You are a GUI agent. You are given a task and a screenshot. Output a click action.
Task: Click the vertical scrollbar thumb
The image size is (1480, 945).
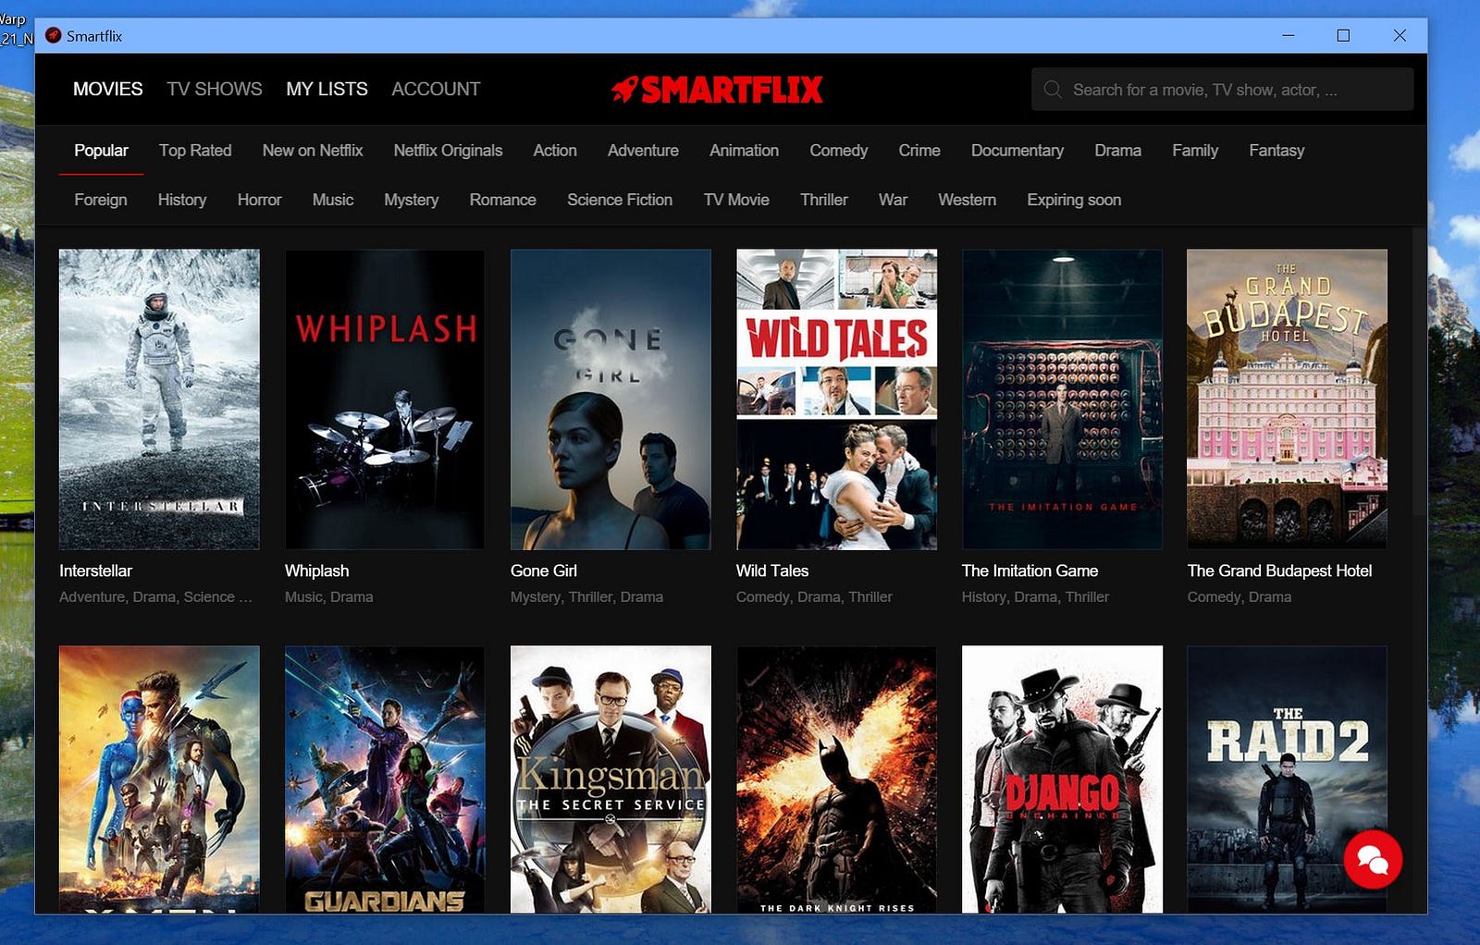point(1419,370)
